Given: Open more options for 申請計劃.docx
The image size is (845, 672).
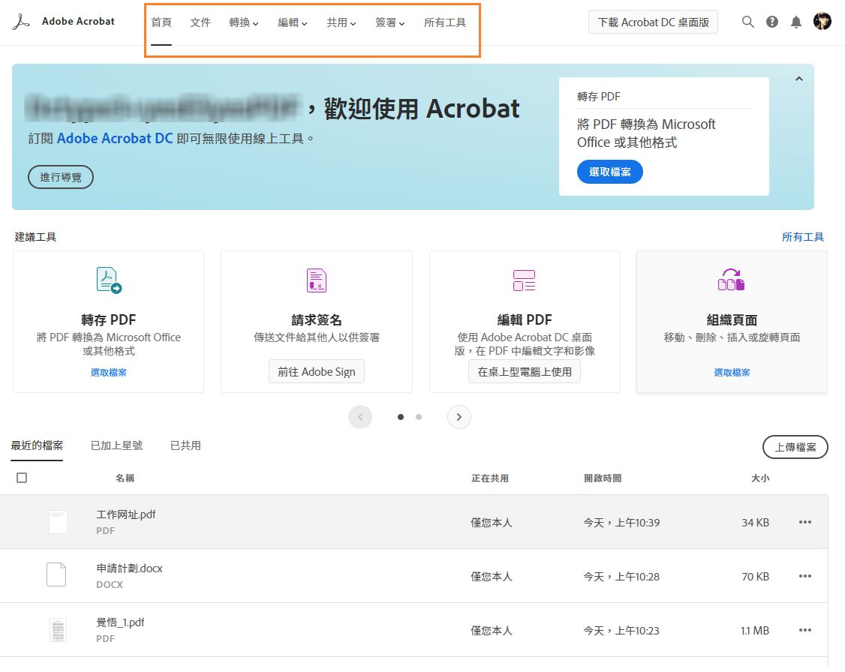Looking at the screenshot, I should [x=804, y=575].
